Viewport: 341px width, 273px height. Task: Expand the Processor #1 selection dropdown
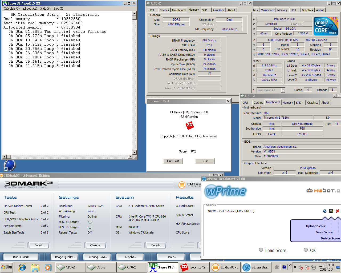(283, 90)
